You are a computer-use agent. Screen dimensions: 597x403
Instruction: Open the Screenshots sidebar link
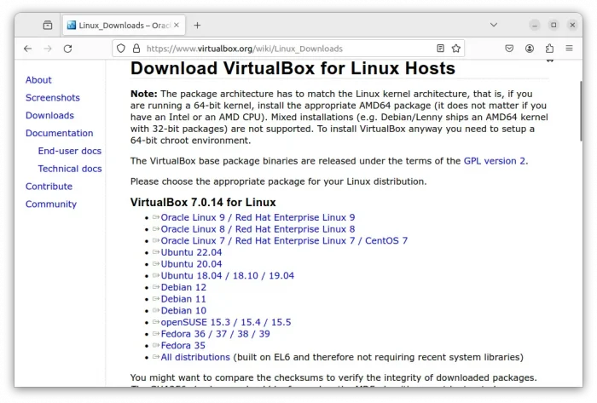tap(52, 98)
